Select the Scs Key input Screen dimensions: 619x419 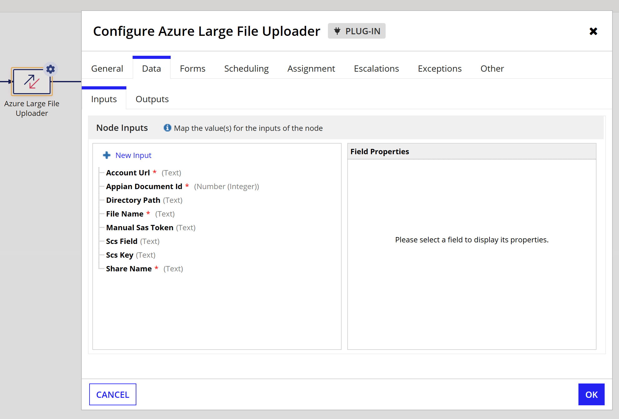[119, 255]
